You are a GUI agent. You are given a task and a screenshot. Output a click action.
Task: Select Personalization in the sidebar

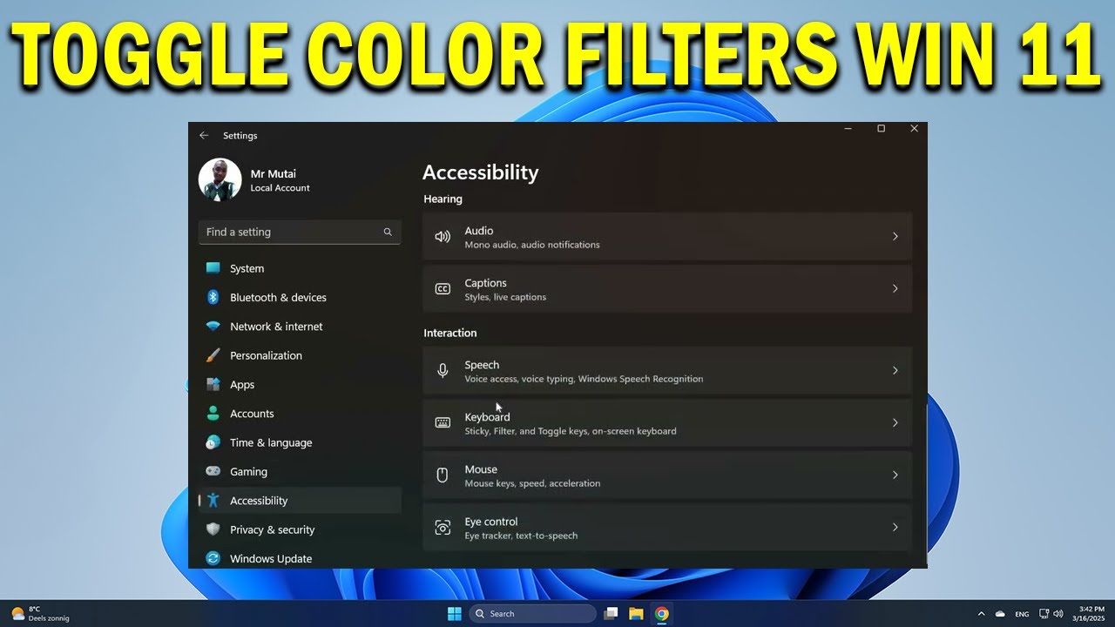click(x=300, y=355)
